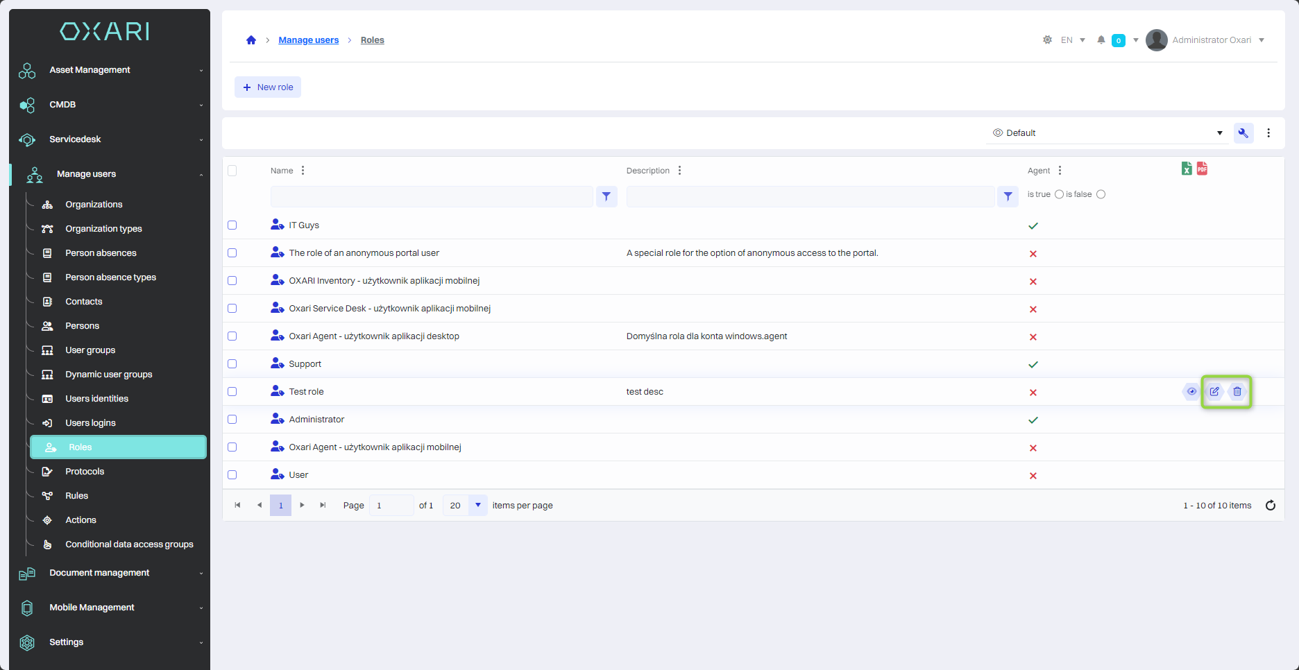Select the Administrator role checkbox

(232, 420)
